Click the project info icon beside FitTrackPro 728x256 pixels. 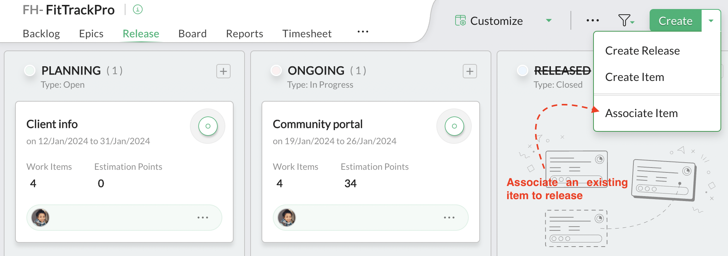pos(138,9)
